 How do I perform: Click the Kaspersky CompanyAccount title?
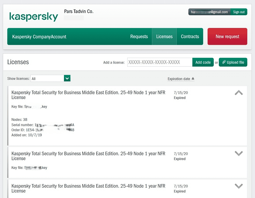[x=39, y=37]
